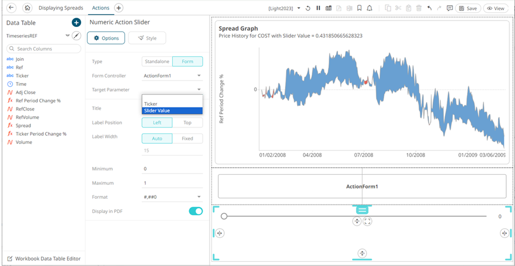Click the right-edge horizontal resize handle
Screen dimensions: 515x266
[x=504, y=233]
